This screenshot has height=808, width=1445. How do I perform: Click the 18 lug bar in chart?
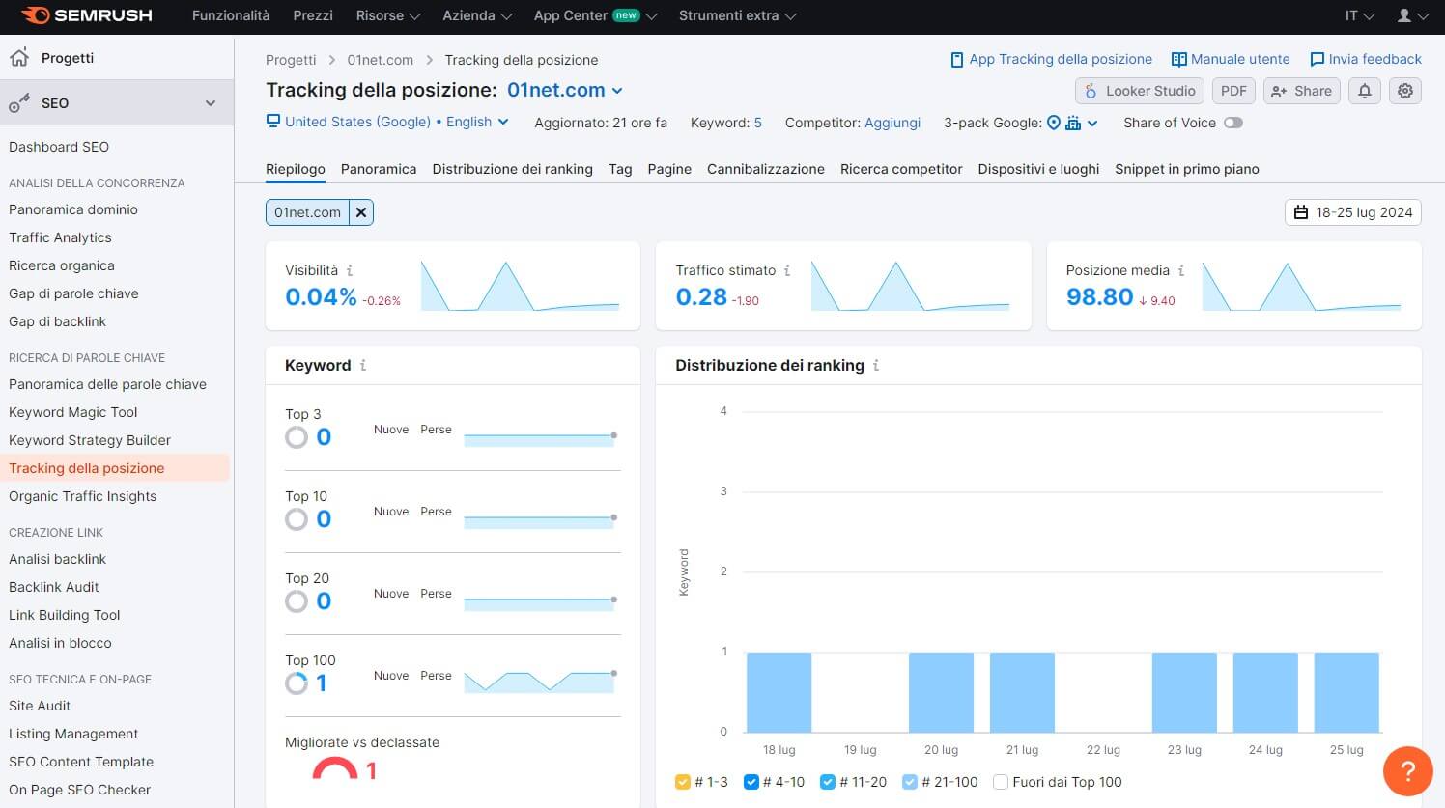tap(779, 692)
